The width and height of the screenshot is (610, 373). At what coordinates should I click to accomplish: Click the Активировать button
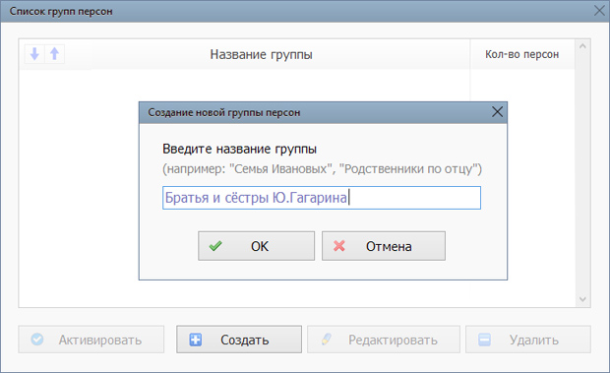pyautogui.click(x=91, y=340)
